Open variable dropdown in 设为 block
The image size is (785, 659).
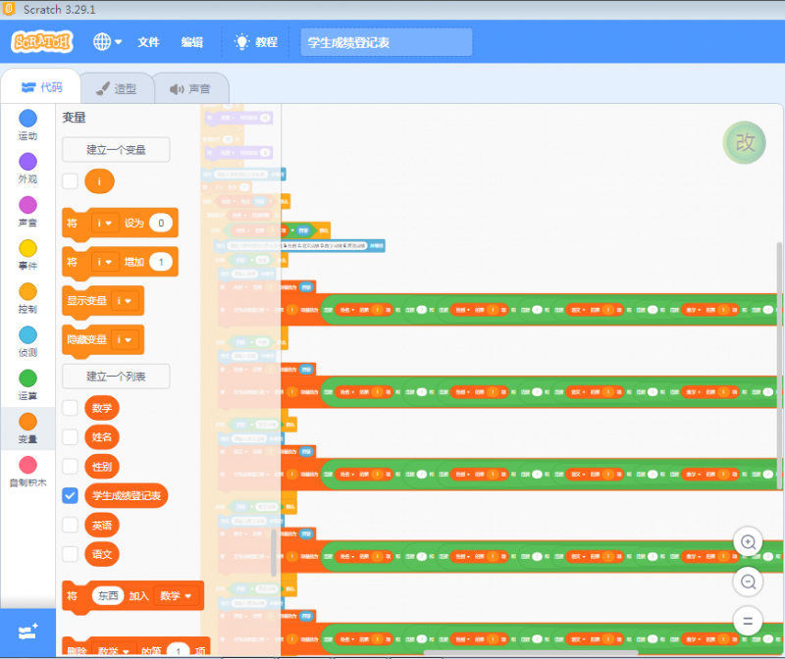105,223
